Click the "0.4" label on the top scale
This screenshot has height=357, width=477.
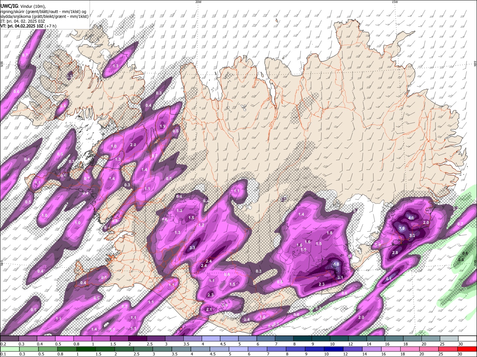tap(39, 344)
